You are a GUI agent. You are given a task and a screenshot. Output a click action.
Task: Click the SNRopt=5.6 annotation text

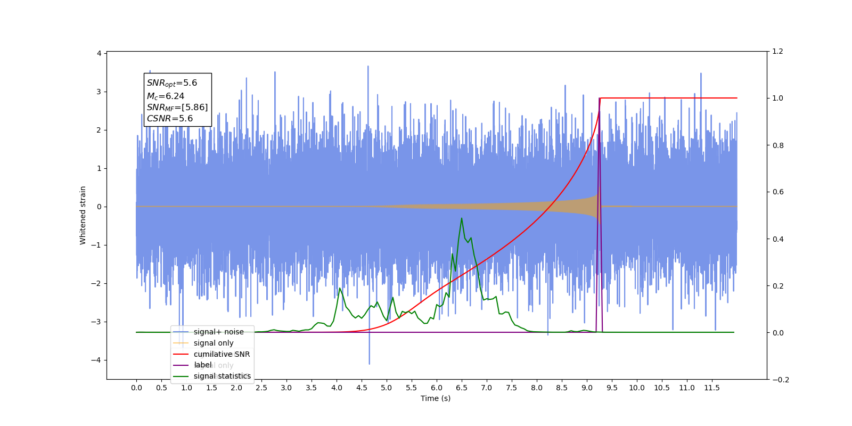click(172, 83)
